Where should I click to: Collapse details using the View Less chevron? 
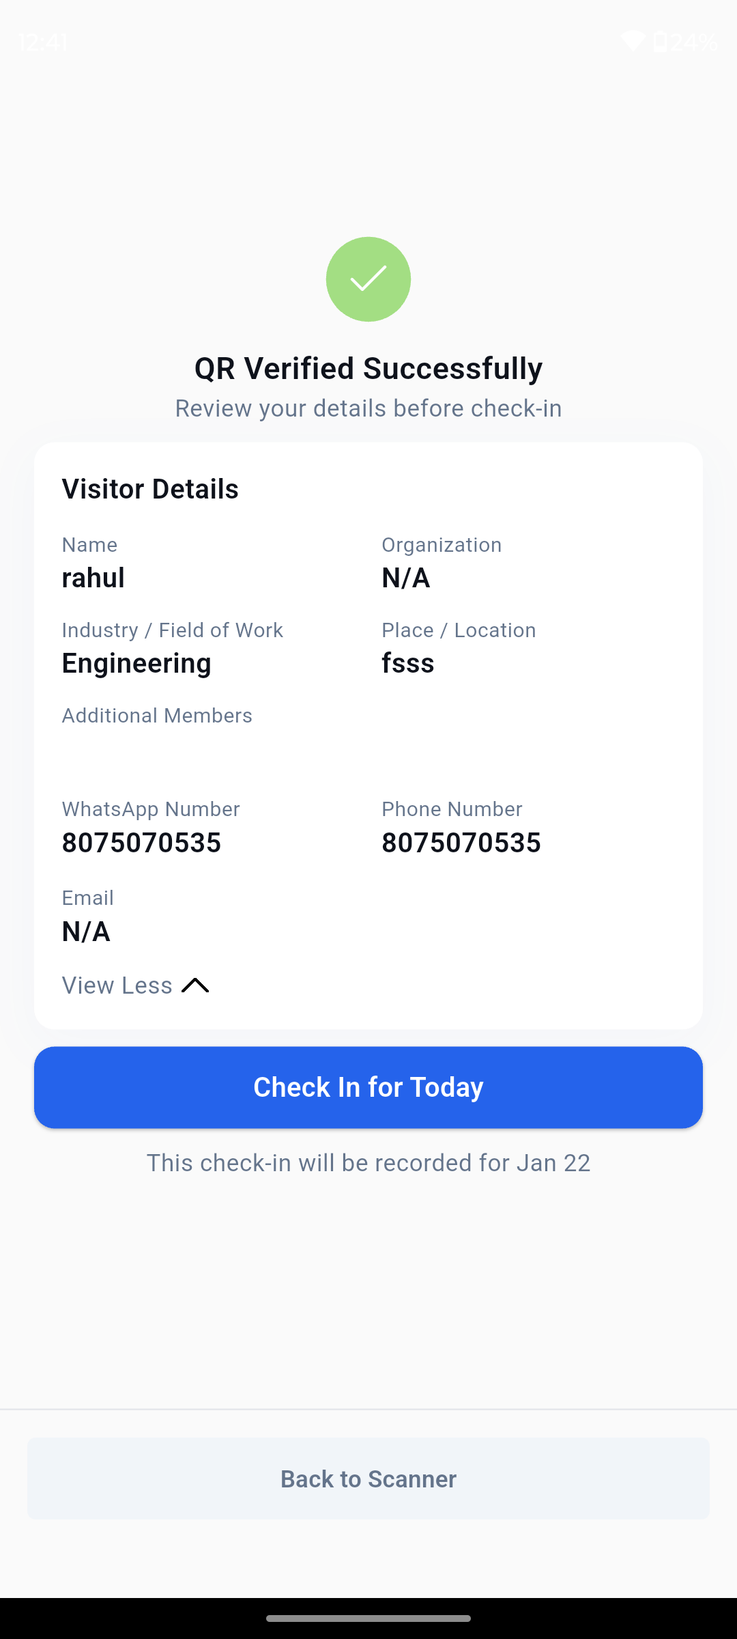[195, 985]
